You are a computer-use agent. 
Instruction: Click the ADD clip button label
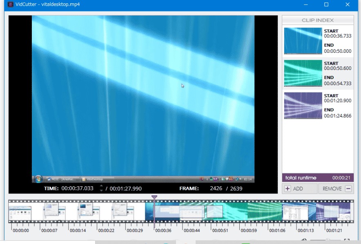tap(298, 189)
